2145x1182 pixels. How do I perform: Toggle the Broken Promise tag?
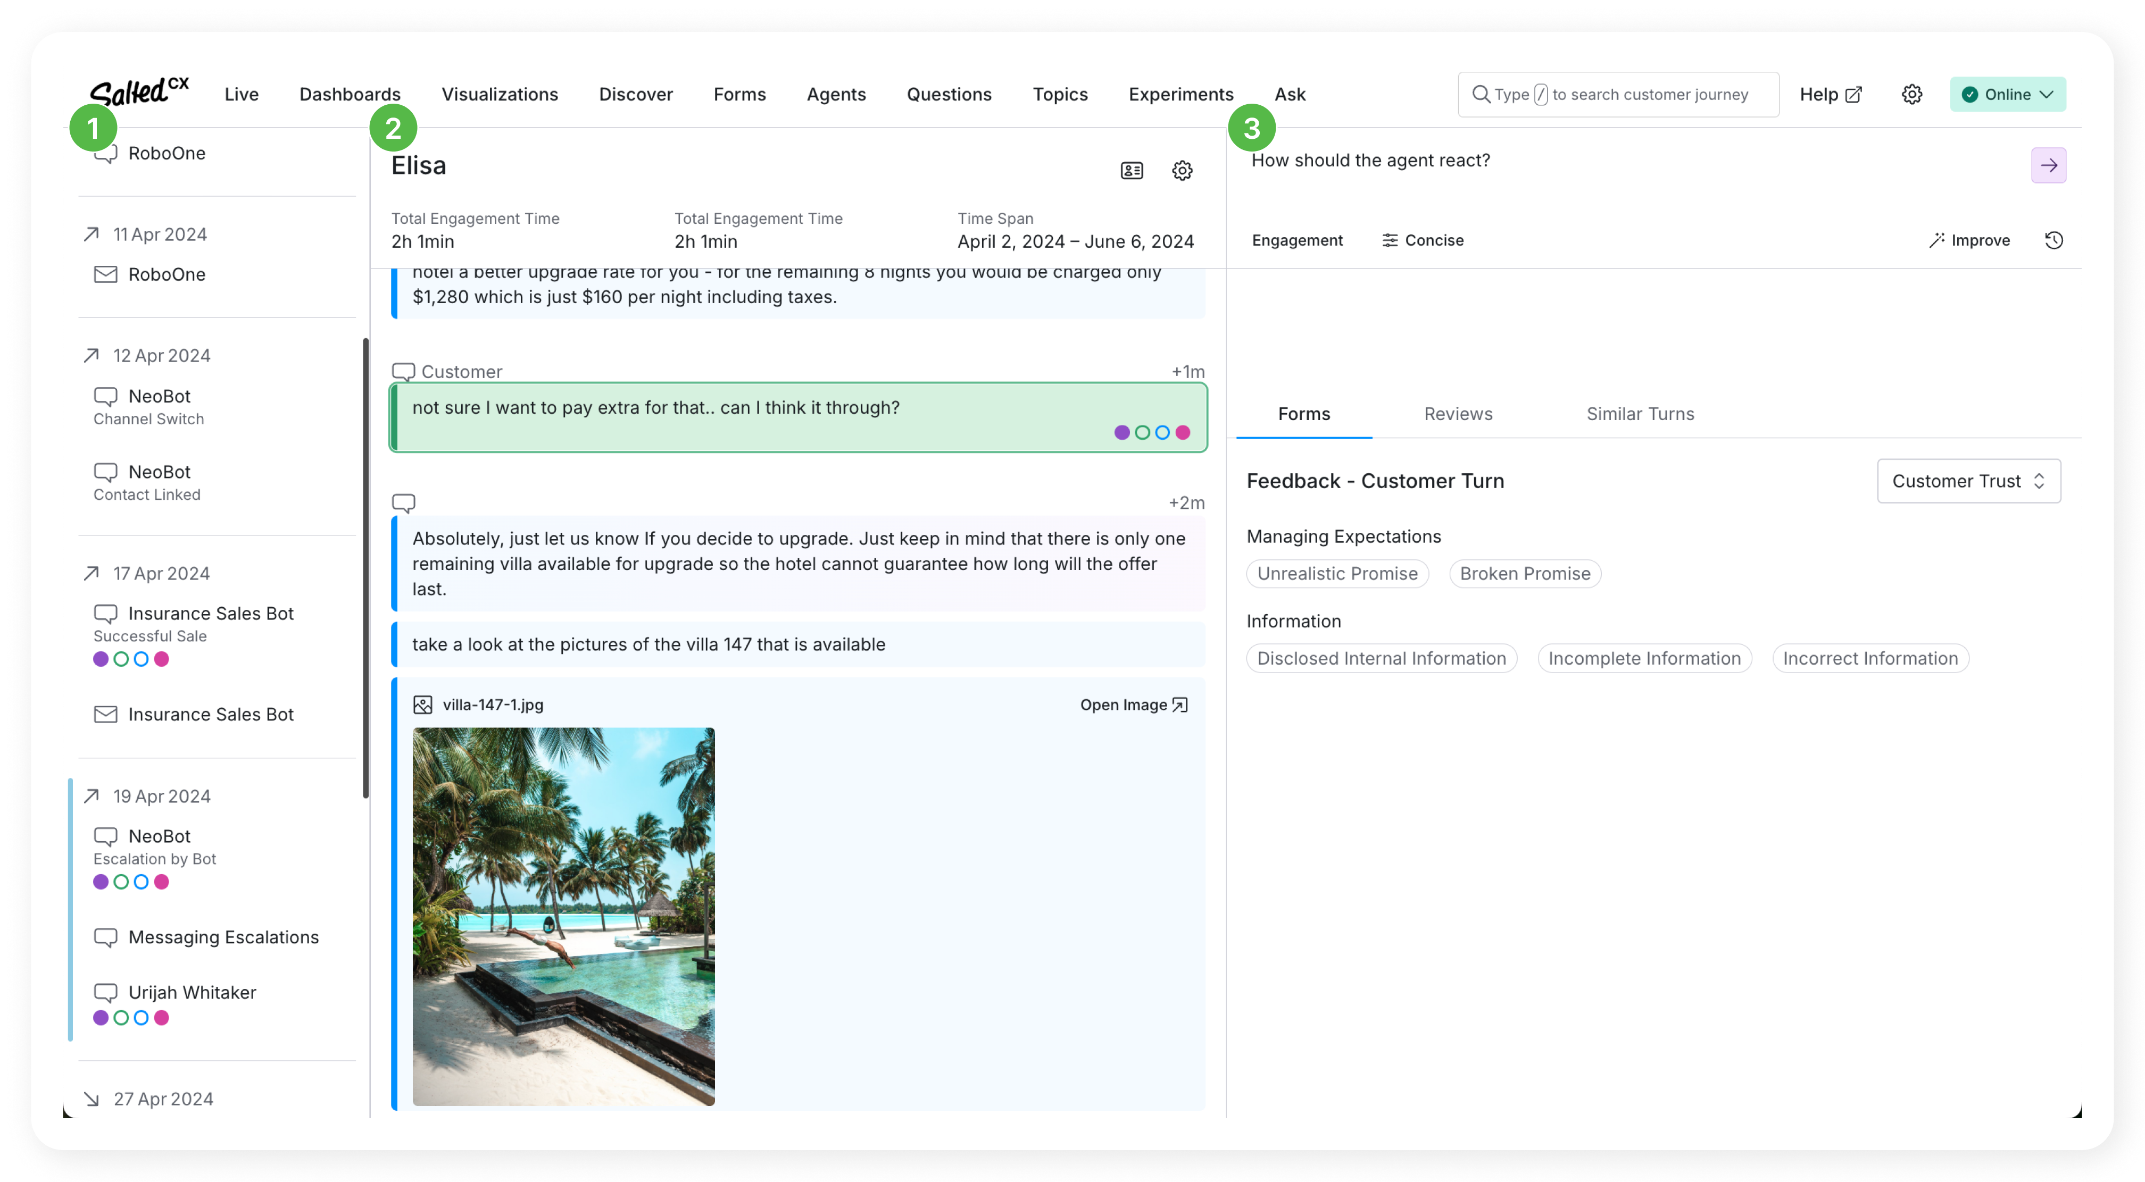tap(1525, 574)
